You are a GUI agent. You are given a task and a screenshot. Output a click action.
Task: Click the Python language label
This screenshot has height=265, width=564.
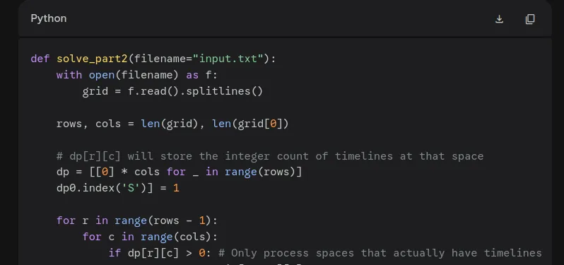tap(49, 18)
